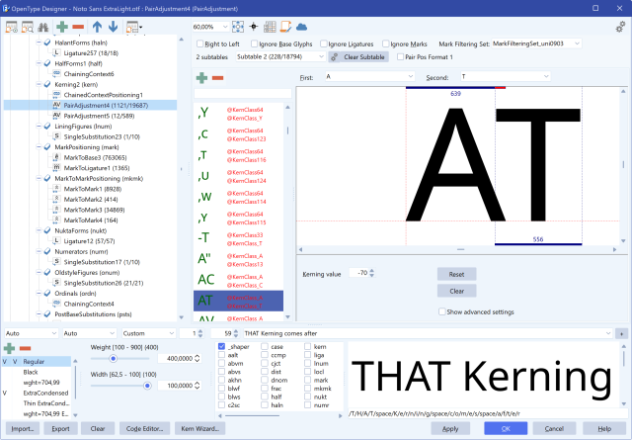Click Apply button
The width and height of the screenshot is (632, 440).
pyautogui.click(x=450, y=429)
